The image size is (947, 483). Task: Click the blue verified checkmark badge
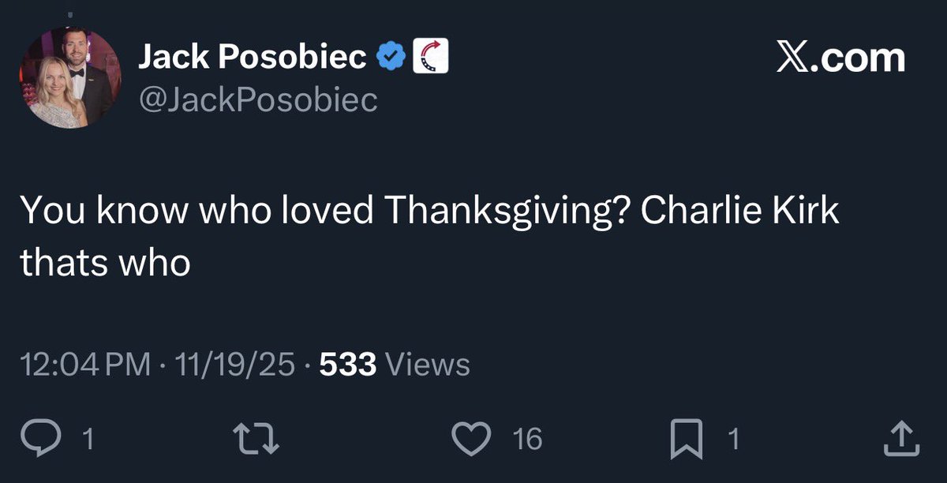391,57
